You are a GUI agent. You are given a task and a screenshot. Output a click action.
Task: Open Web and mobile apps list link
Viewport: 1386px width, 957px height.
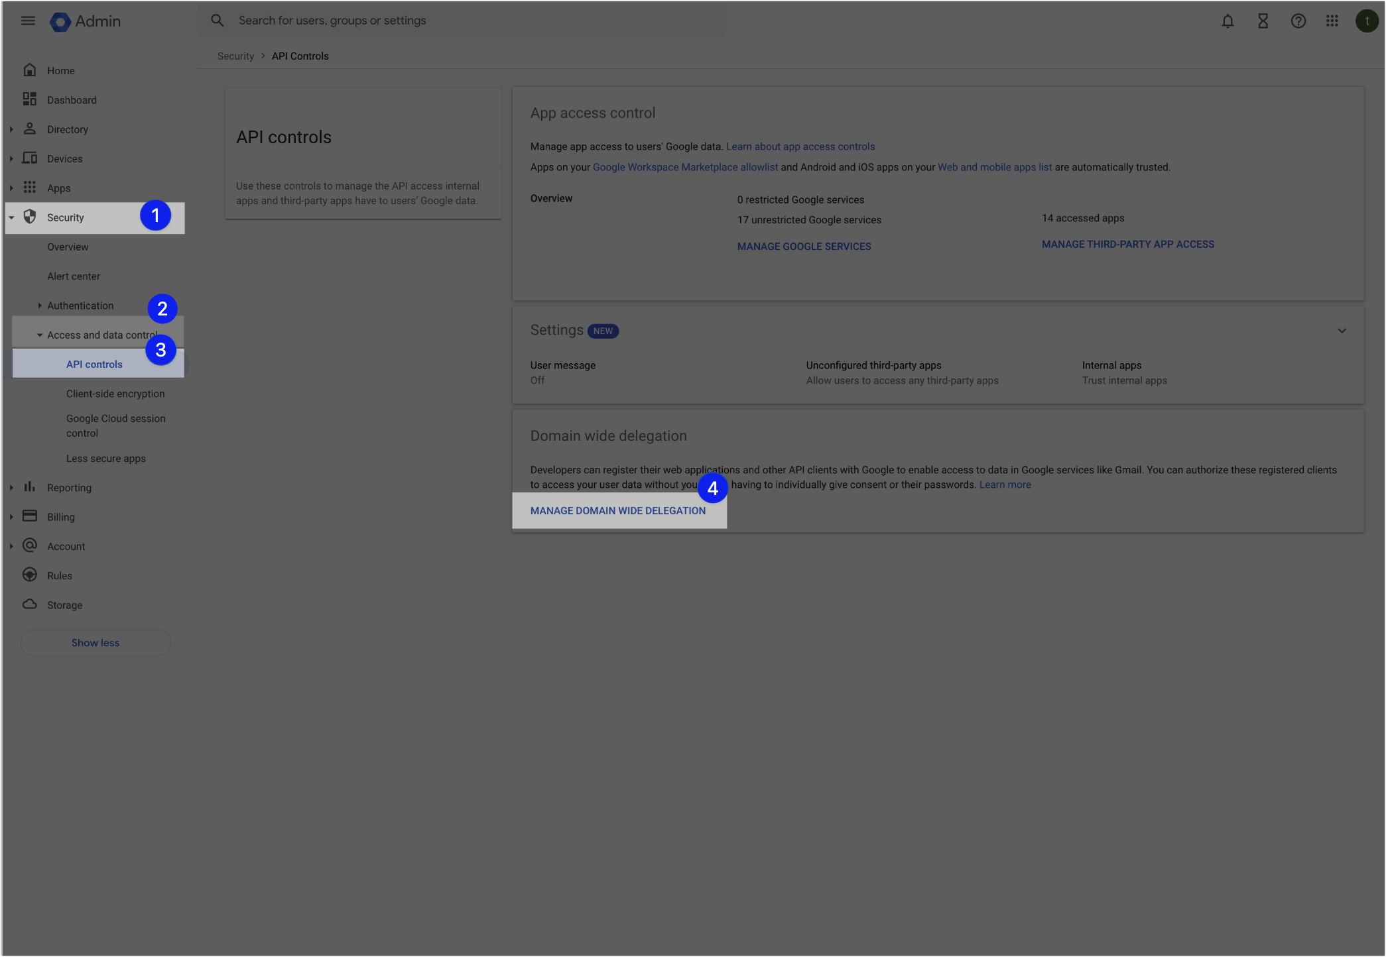995,167
